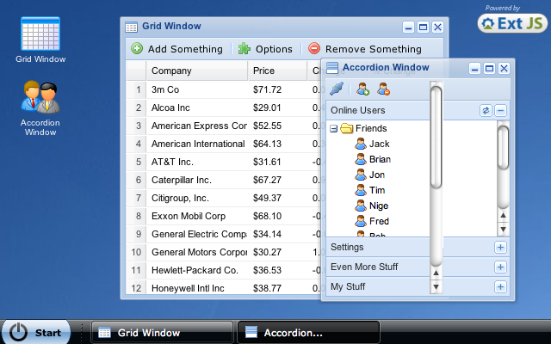The height and width of the screenshot is (344, 551).
Task: Click the connect plug icon in Accordion toolbar
Action: (337, 89)
